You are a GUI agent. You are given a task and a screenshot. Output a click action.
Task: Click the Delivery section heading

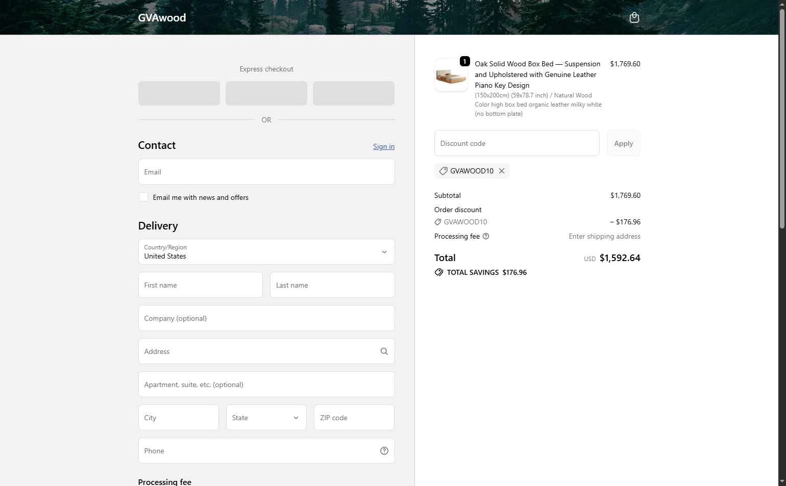(x=158, y=226)
